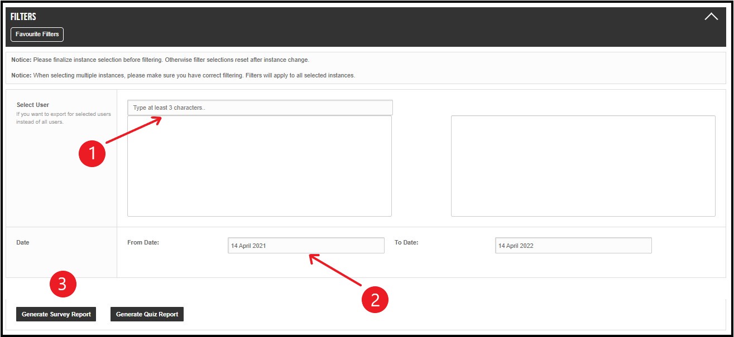This screenshot has height=337, width=734.
Task: Click the red circle marker numbered 3
Action: coord(63,284)
